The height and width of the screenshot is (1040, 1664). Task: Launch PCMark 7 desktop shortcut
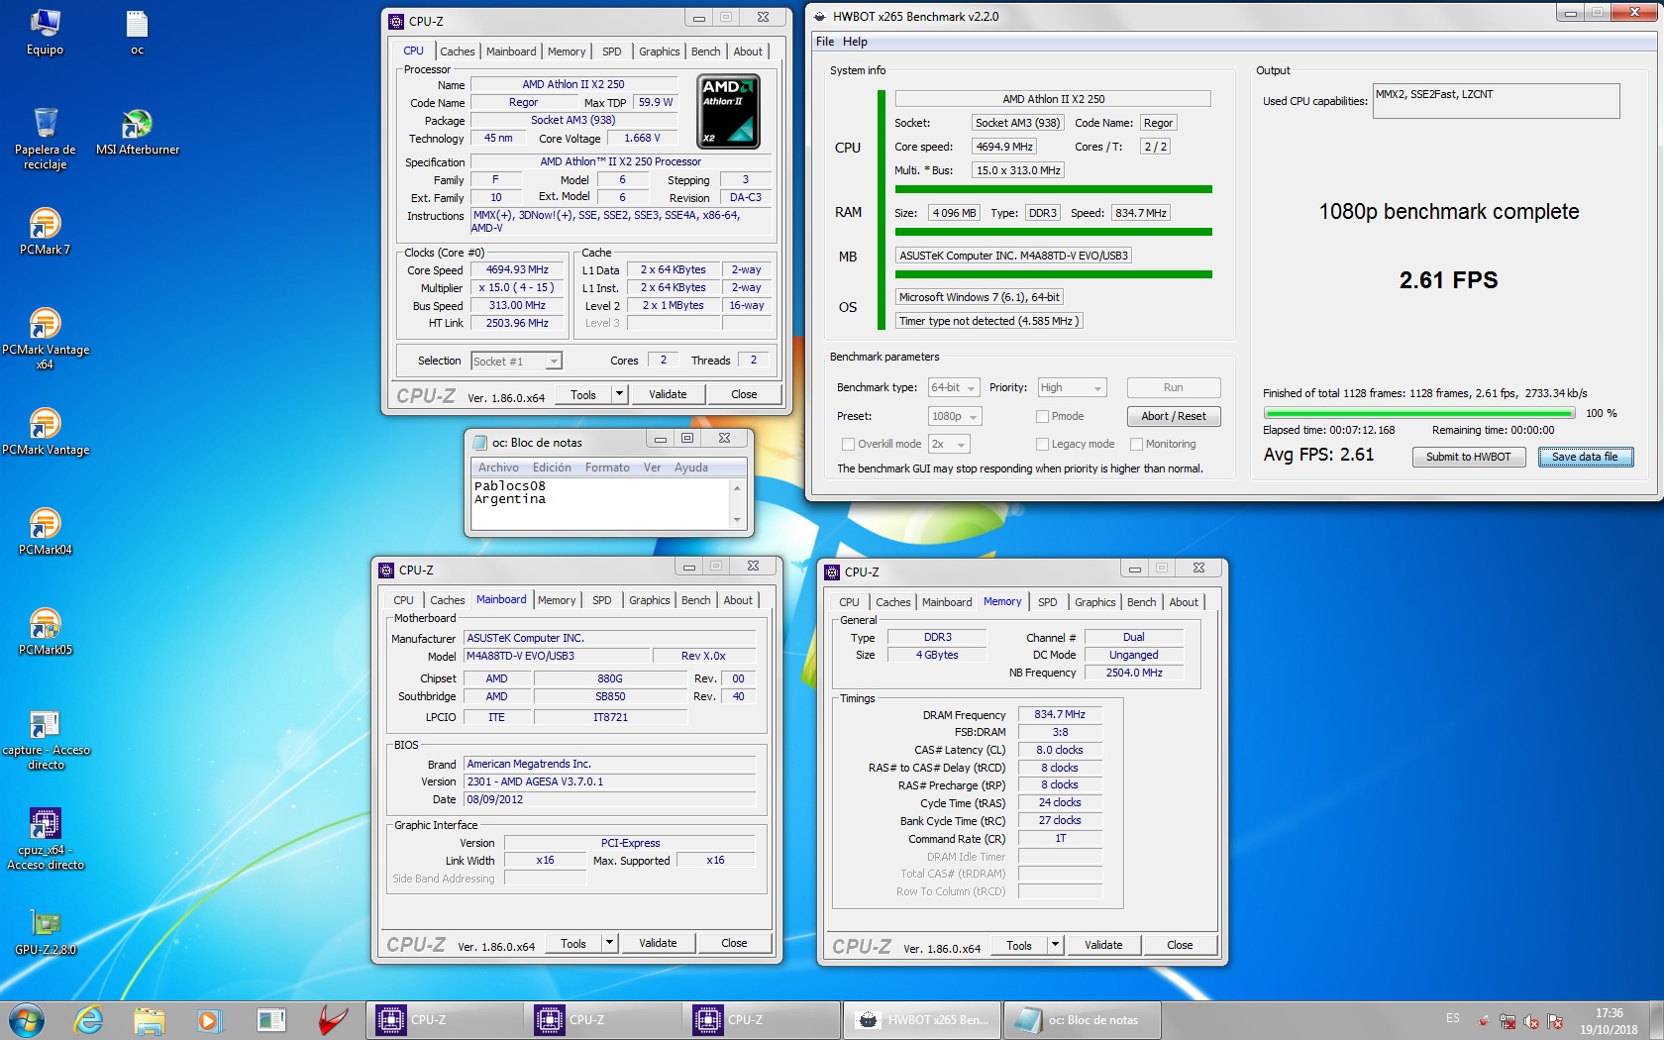[x=45, y=232]
